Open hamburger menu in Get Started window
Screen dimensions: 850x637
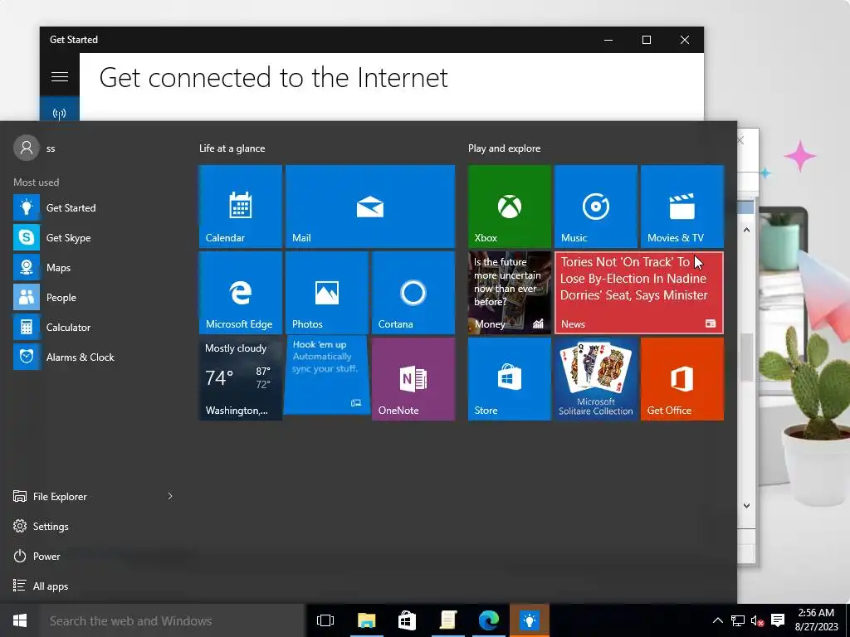tap(60, 76)
